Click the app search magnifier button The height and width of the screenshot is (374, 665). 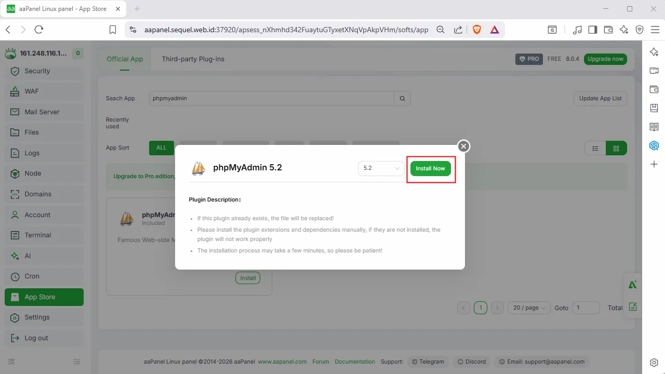(402, 98)
